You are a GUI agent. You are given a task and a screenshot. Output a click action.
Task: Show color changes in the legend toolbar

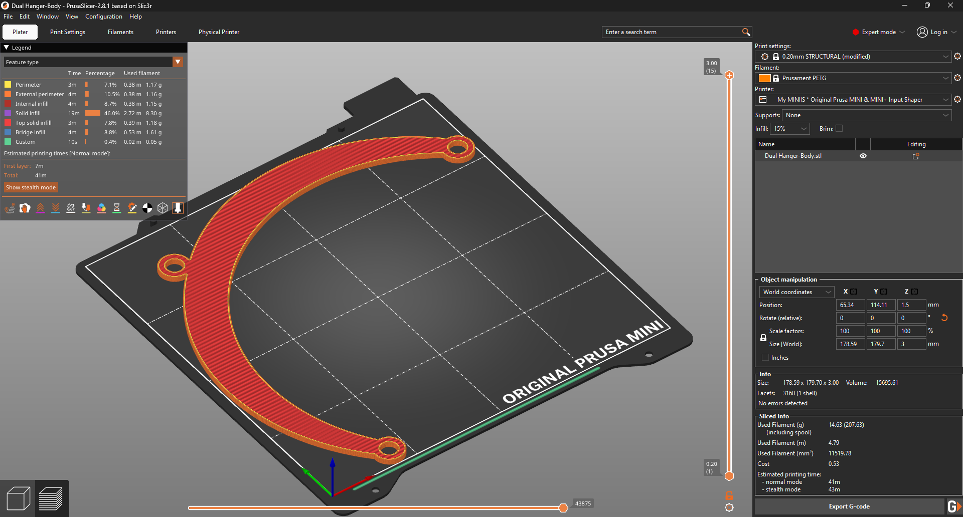(x=102, y=208)
